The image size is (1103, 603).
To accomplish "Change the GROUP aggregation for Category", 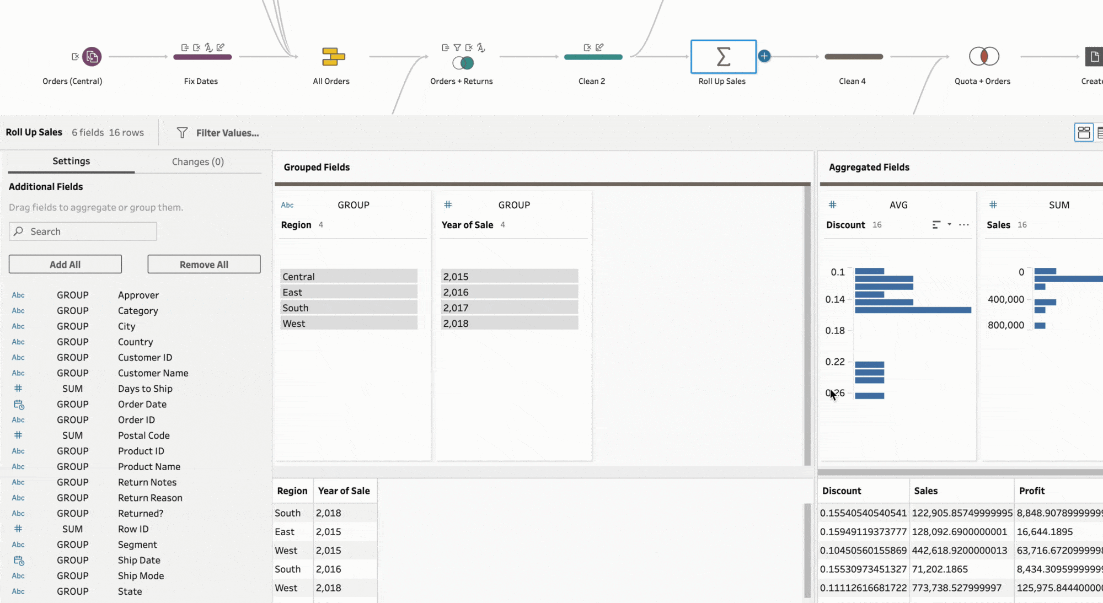I will (x=72, y=311).
